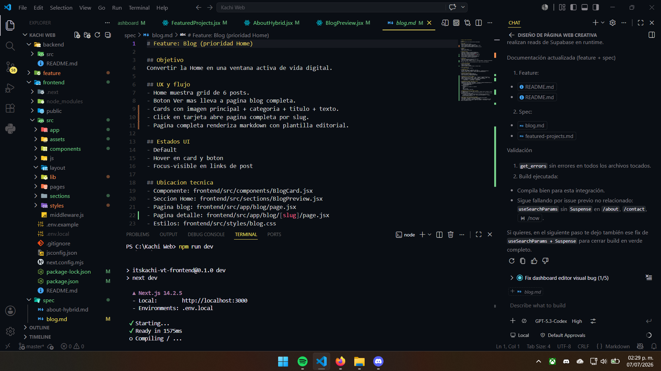
Task: Expand the sections folder
Action: tap(60, 196)
